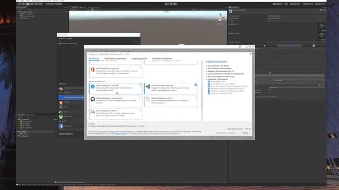339x190 pixels.
Task: Click the license link in agreement text
Action: click(x=112, y=131)
